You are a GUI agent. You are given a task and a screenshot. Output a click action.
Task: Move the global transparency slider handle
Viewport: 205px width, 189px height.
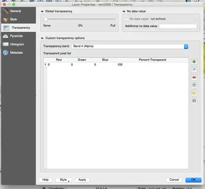[x=46, y=19]
